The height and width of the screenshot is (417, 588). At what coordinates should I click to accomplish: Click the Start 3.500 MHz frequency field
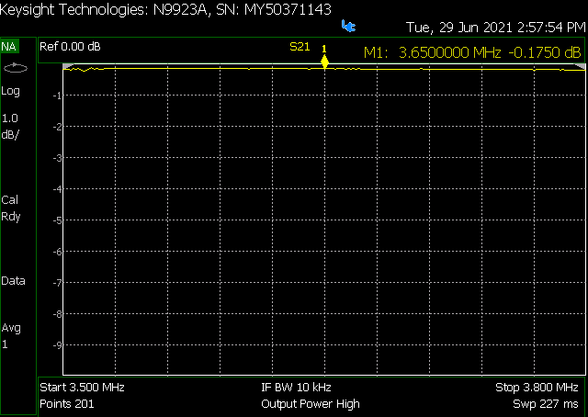pyautogui.click(x=82, y=387)
